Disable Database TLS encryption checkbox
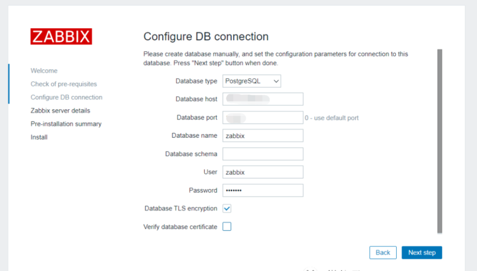Screen dimensions: 477x271 pyautogui.click(x=227, y=208)
